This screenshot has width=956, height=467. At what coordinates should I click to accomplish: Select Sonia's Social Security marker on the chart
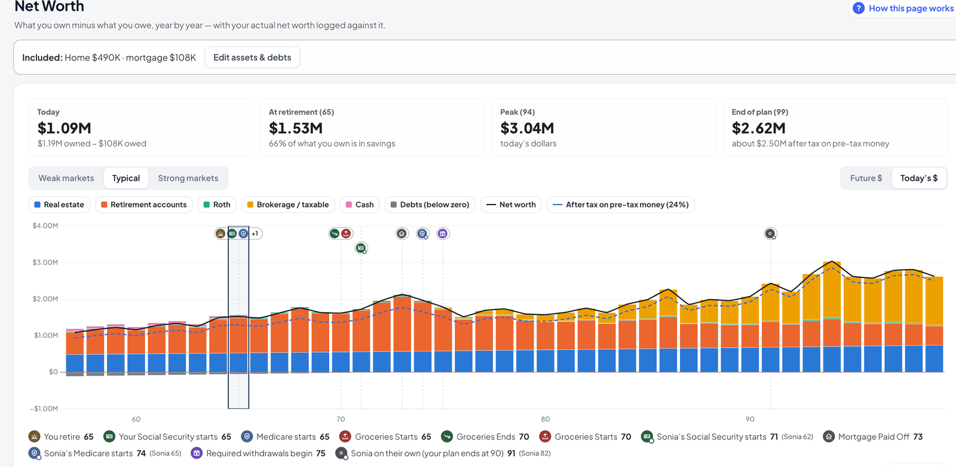(x=361, y=248)
